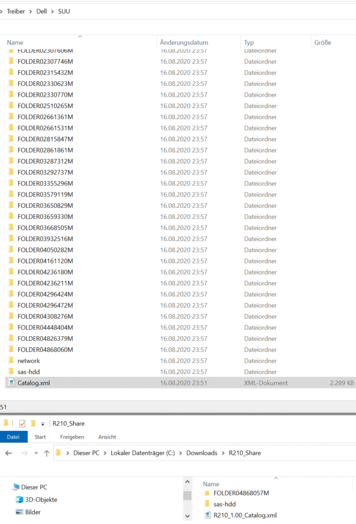Open the quick access toolbar customize dropdown
Viewport: 356px width, 524px height.
pyautogui.click(x=43, y=424)
